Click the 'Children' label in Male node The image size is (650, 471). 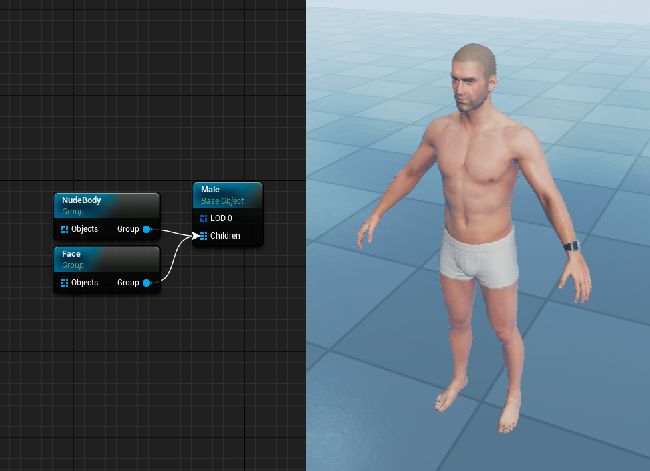pos(225,236)
